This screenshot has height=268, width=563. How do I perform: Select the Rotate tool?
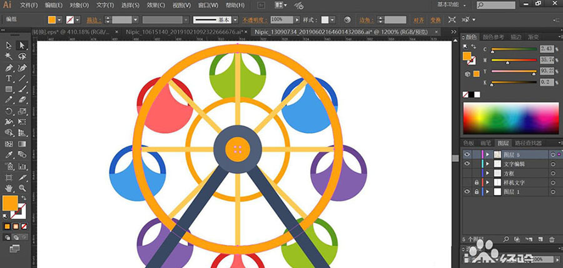coord(9,111)
